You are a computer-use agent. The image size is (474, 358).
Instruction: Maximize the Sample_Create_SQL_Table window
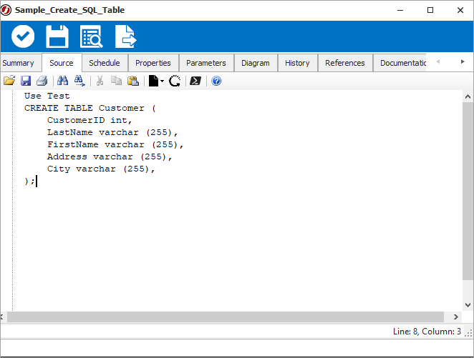click(x=430, y=10)
